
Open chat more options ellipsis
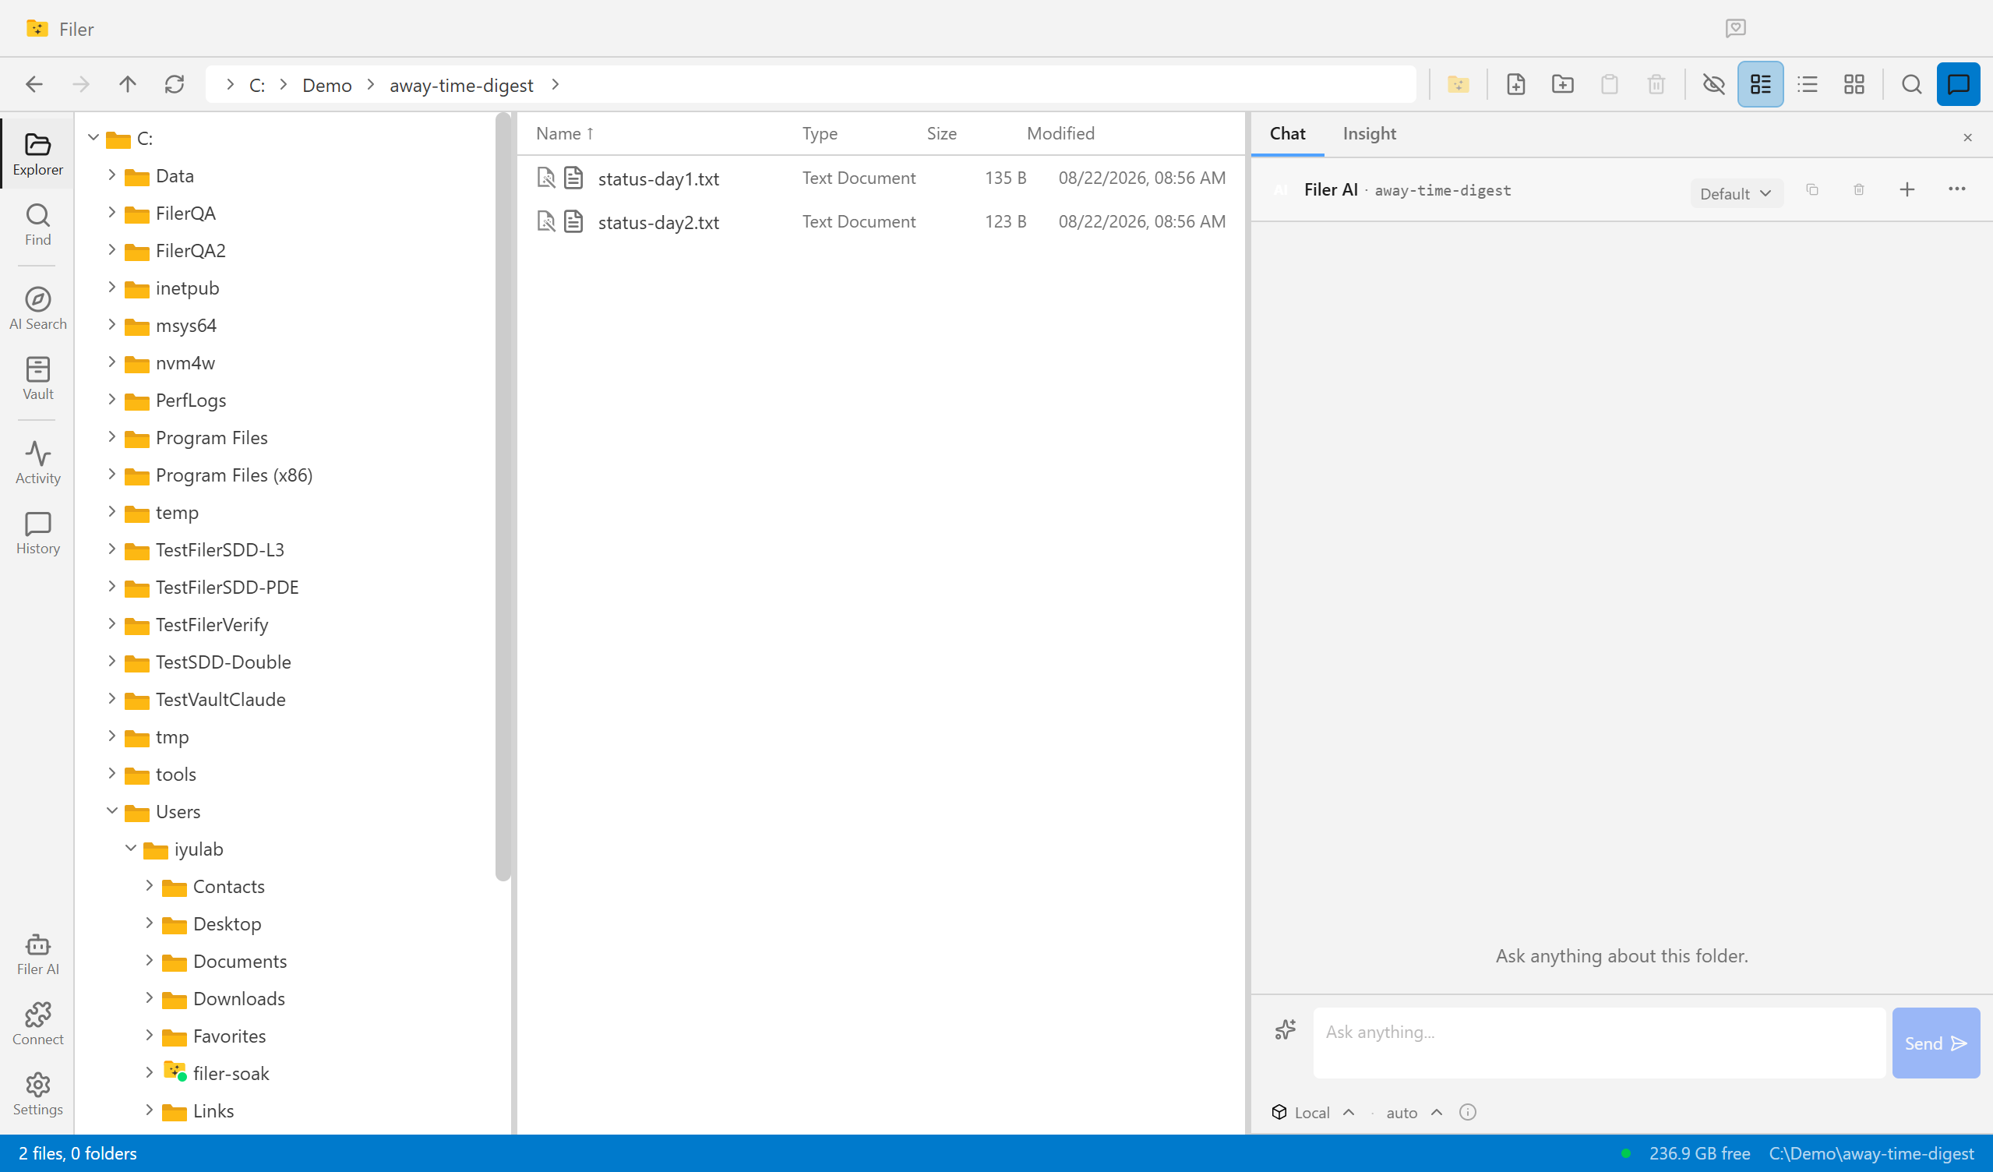pos(1957,190)
